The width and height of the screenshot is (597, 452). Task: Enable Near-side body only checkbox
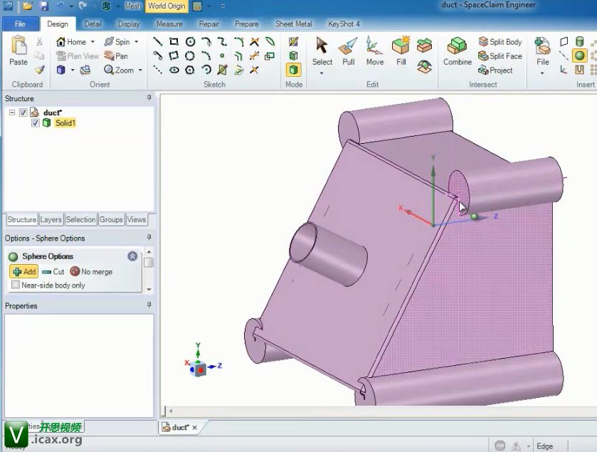16,285
